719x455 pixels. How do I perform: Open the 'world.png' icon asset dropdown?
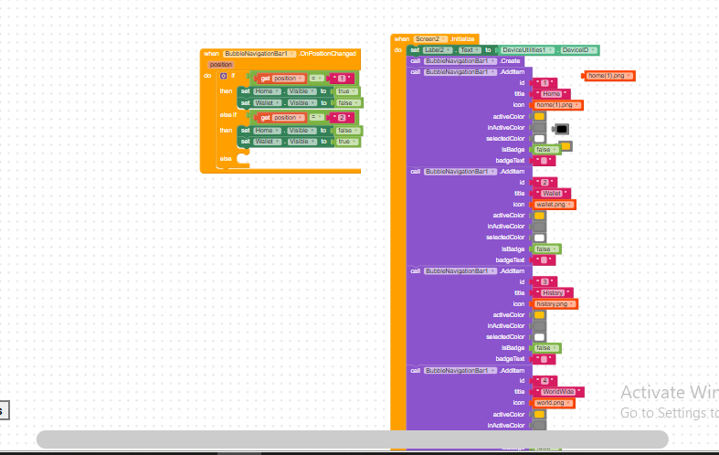pos(554,403)
